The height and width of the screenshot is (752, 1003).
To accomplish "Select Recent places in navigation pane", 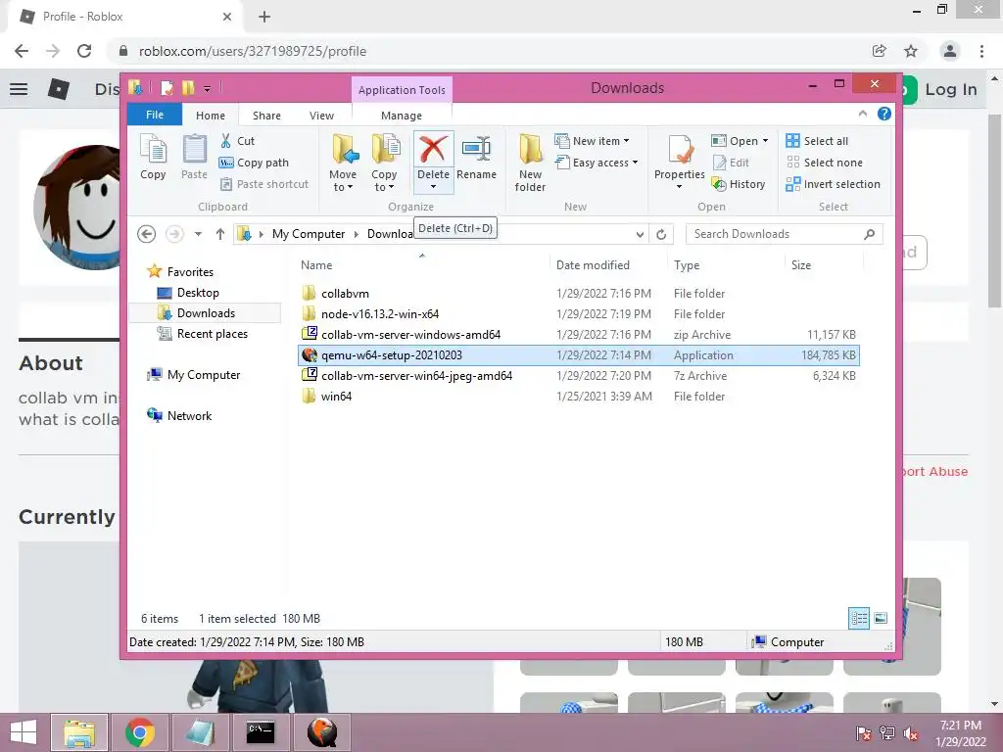I will click(213, 333).
